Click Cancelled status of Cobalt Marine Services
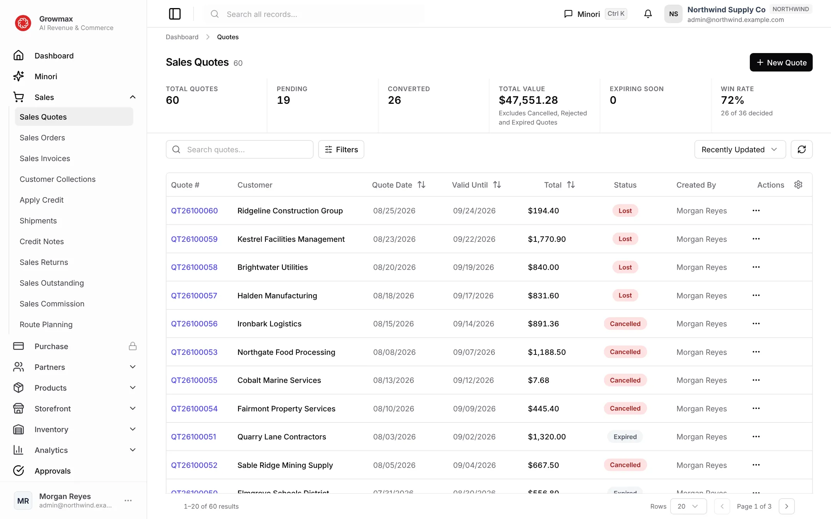 (625, 380)
